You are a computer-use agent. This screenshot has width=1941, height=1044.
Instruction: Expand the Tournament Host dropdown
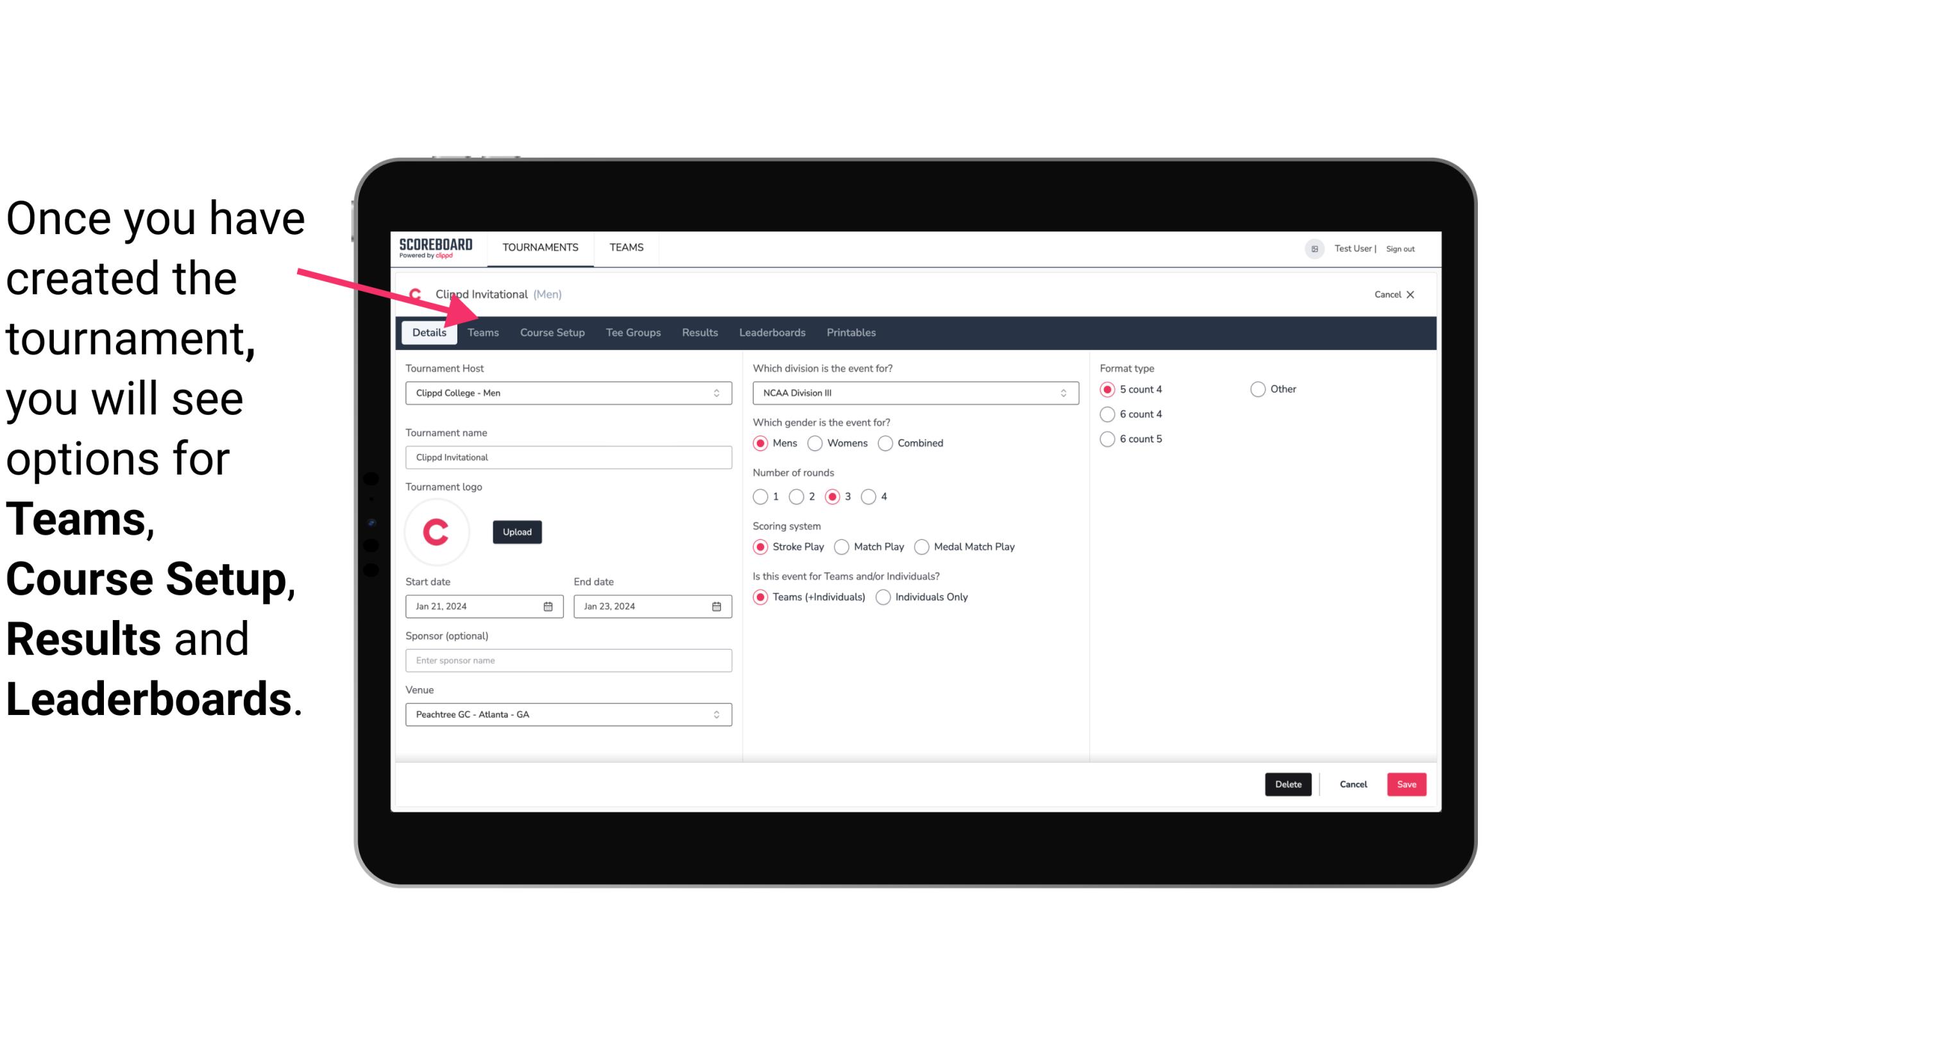tap(716, 392)
